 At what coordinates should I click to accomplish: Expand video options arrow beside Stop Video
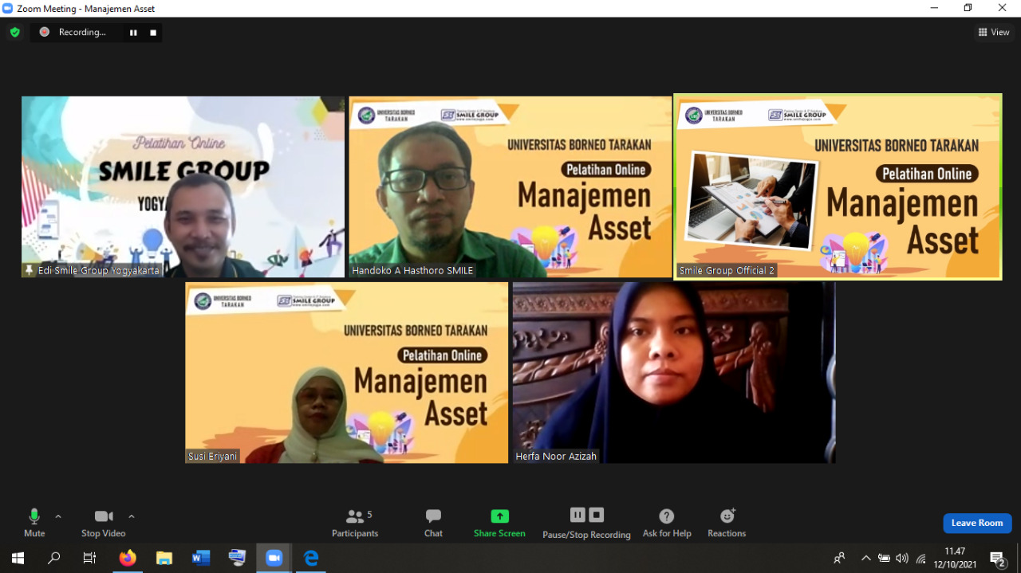click(x=132, y=516)
